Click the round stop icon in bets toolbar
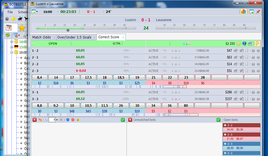 click(x=61, y=120)
